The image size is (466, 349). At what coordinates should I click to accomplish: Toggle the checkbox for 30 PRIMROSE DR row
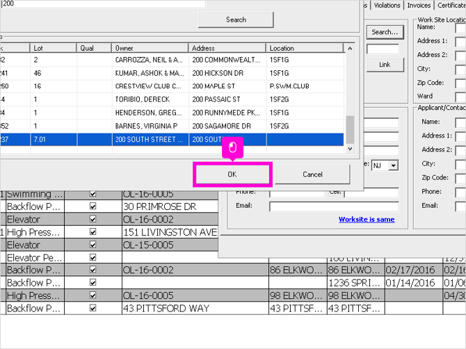click(x=93, y=206)
